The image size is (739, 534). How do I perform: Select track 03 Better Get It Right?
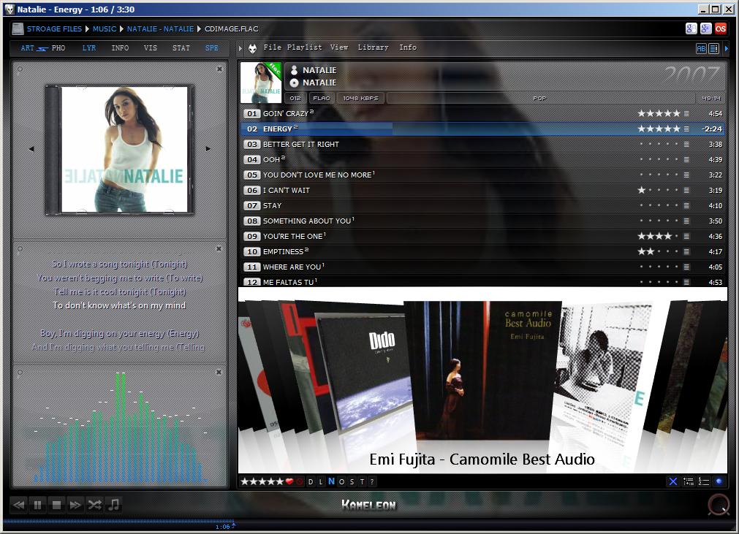tap(482, 144)
